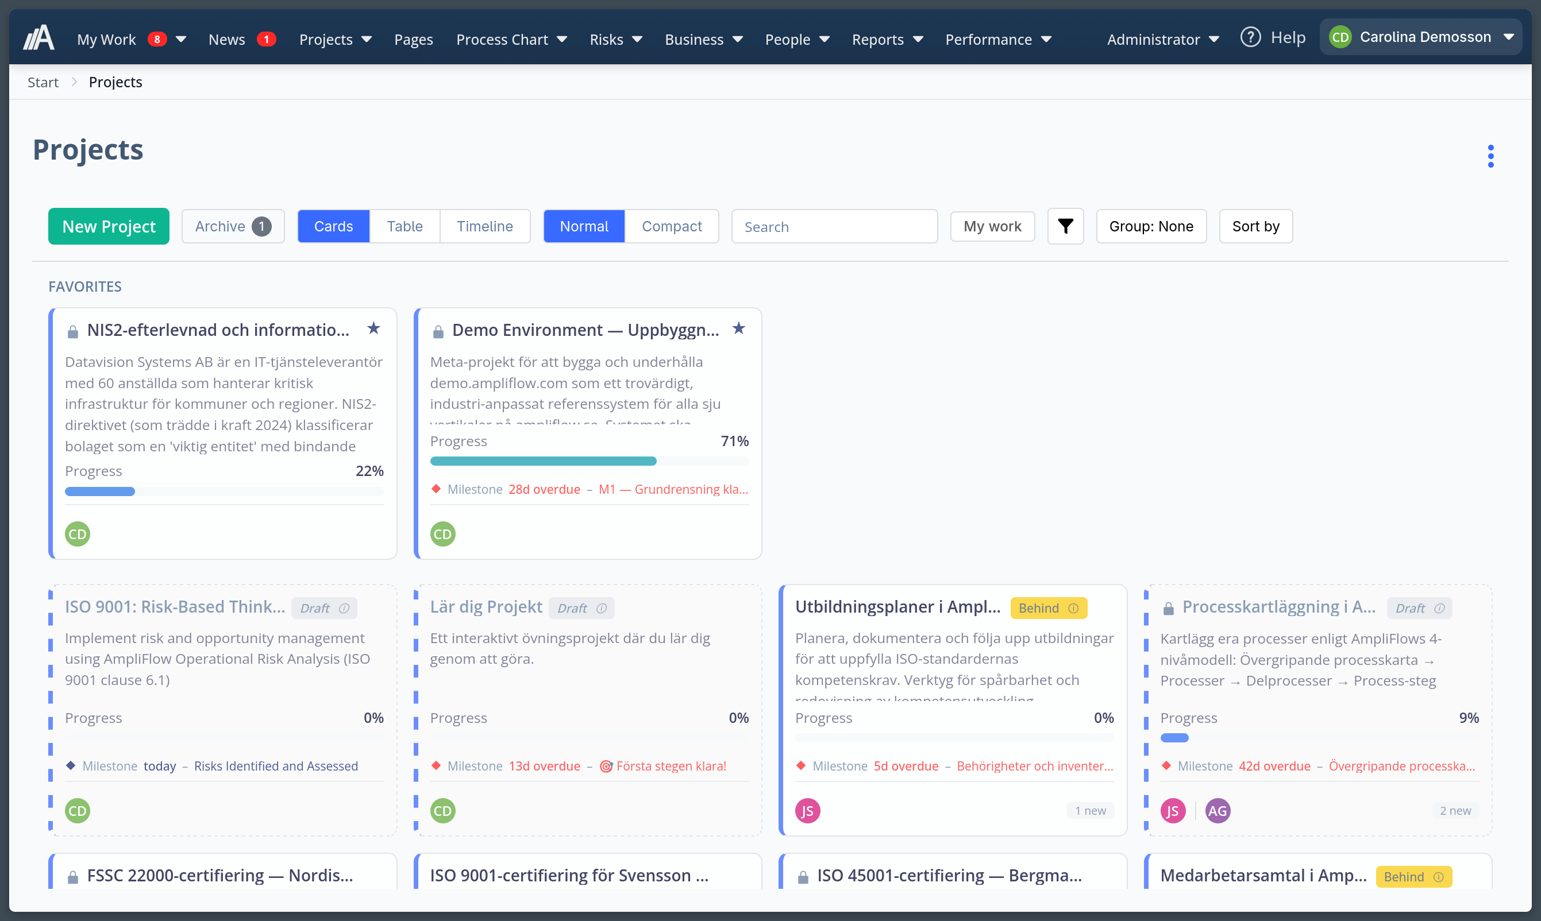Switch to Compact card density
1541x921 pixels.
point(671,227)
